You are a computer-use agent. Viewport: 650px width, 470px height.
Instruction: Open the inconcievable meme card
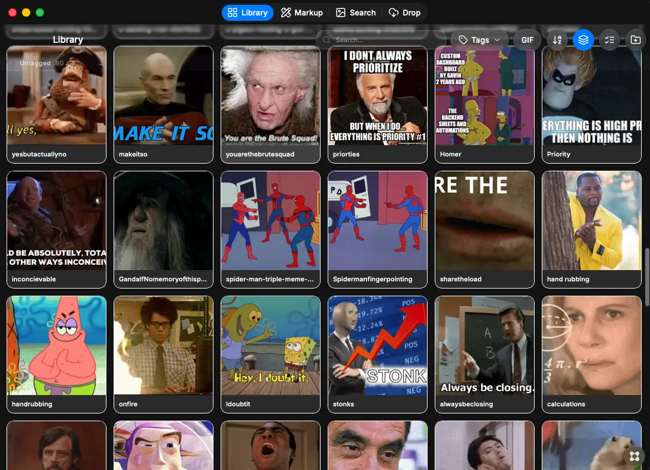click(x=56, y=230)
